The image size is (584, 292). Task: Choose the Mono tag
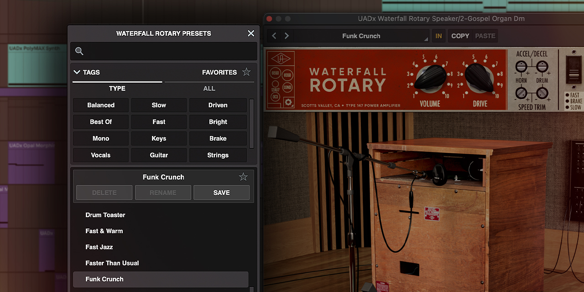(101, 138)
